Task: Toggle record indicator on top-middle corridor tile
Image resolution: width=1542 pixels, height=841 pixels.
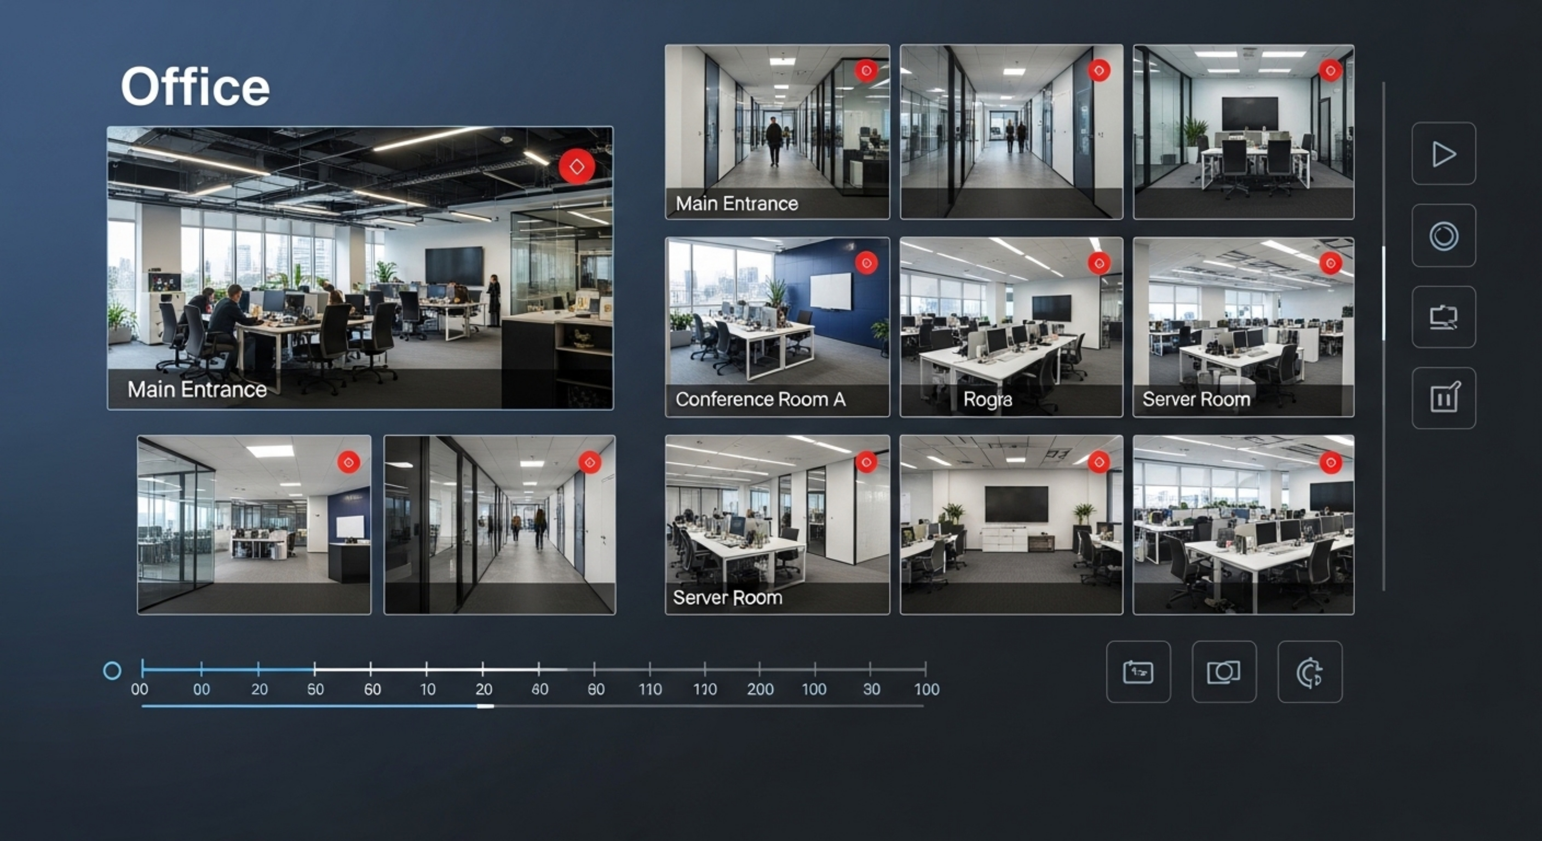Action: 1099,71
